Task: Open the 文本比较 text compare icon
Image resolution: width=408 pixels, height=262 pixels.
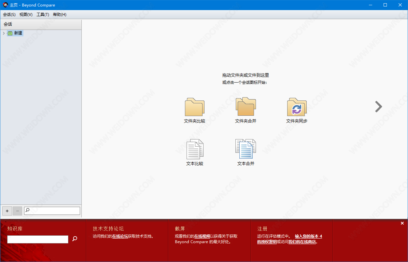Action: pos(195,149)
